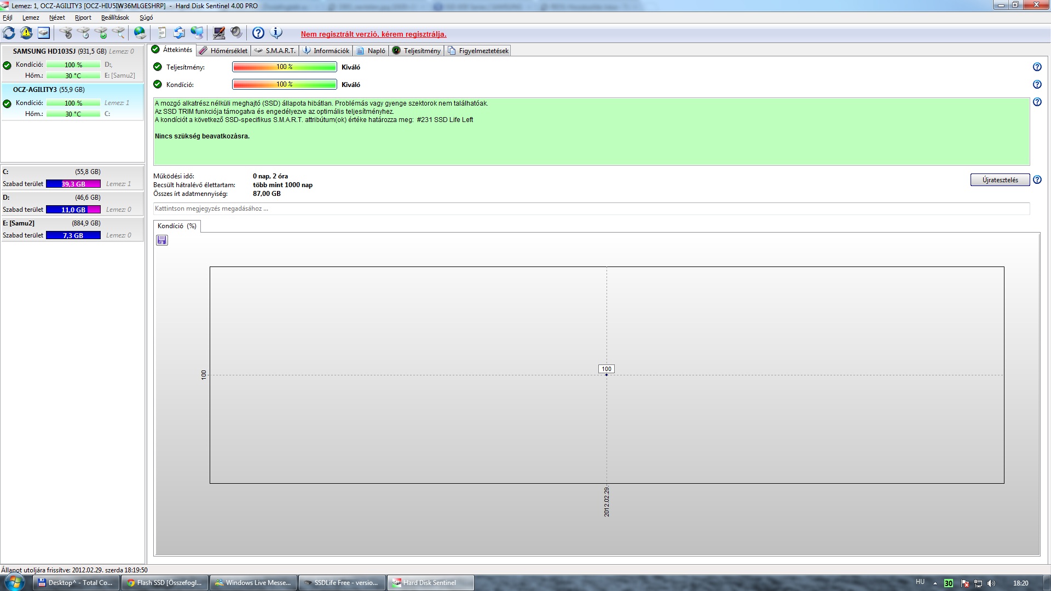Open SSDLife Free taskbar button
1051x591 pixels.
(342, 583)
